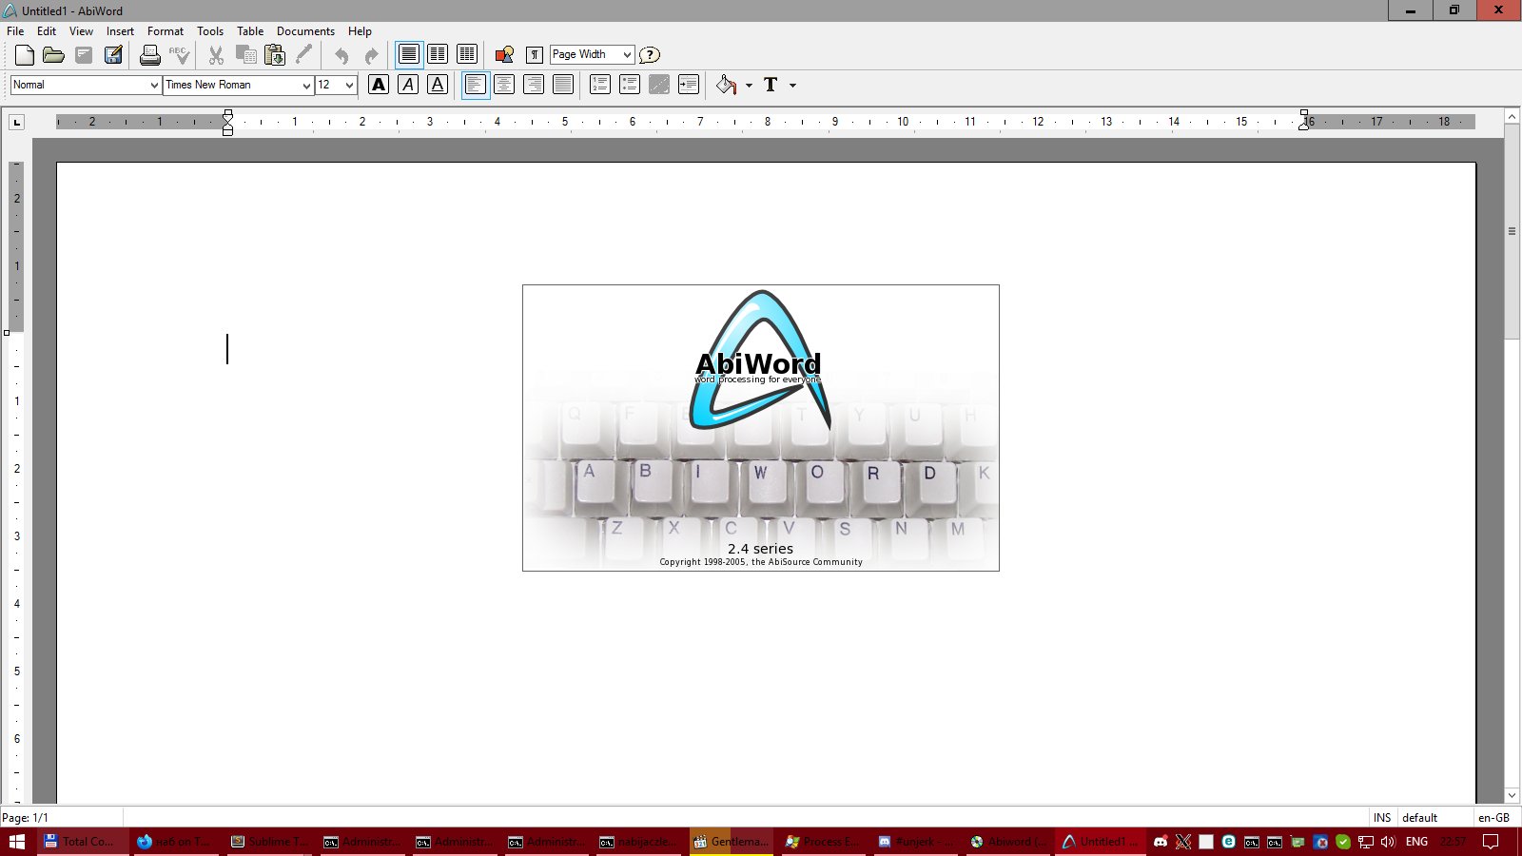Click the Windows Start button
This screenshot has width=1522, height=856.
coord(17,842)
